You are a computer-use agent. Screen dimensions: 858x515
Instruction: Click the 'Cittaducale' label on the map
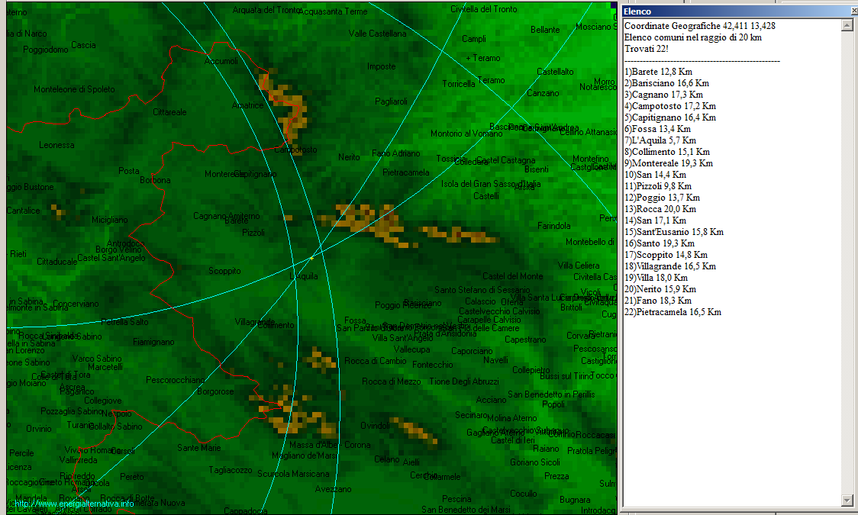(57, 262)
